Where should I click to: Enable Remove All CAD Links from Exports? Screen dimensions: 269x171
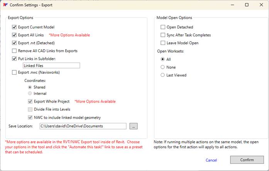coord(15,51)
